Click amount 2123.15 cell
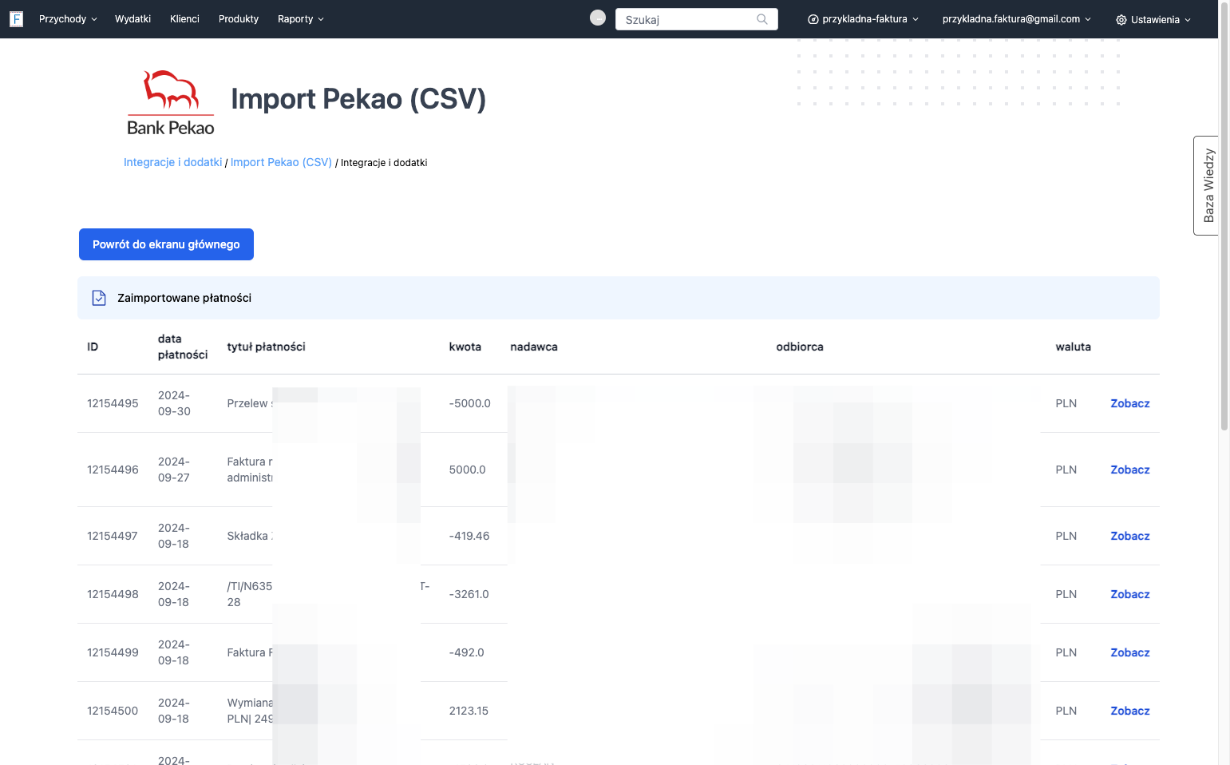 (x=469, y=711)
